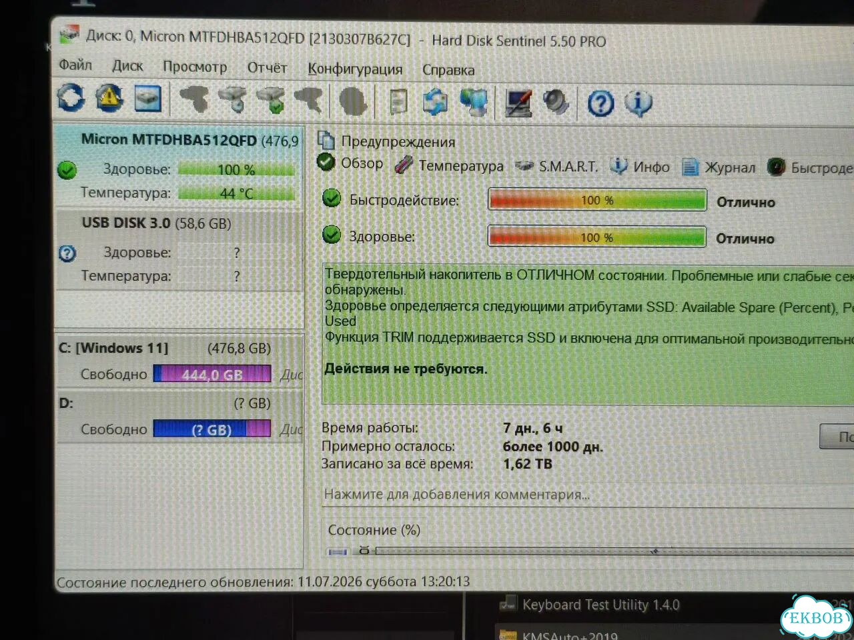Switch to the S.M.A.R.T. tab
The width and height of the screenshot is (854, 640).
point(556,166)
